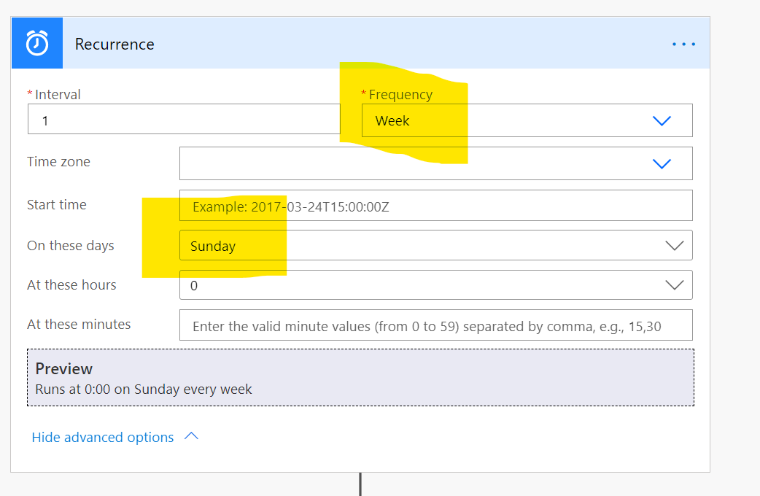This screenshot has height=496, width=760.
Task: Click the Time zone dropdown arrow
Action: pyautogui.click(x=662, y=163)
